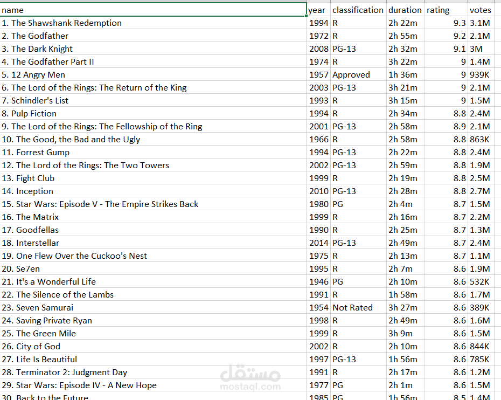The height and width of the screenshot is (400, 501).
Task: Select votes '532K' of It's a Wonderful Life
Action: 481,282
